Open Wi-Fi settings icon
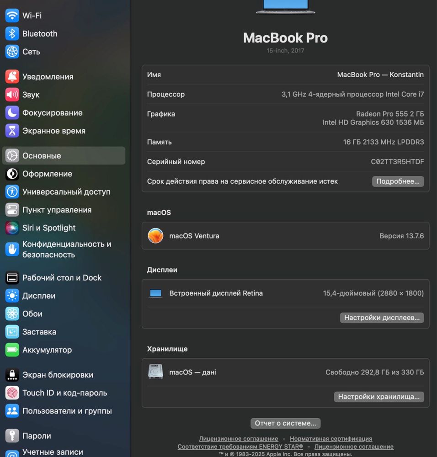 coord(12,16)
